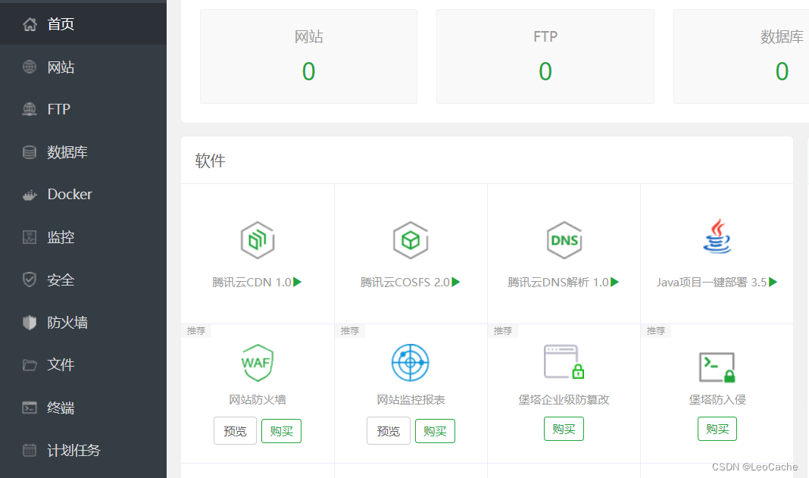Click 购买 button under 网站防火墙
This screenshot has height=478, width=809.
[x=281, y=431]
